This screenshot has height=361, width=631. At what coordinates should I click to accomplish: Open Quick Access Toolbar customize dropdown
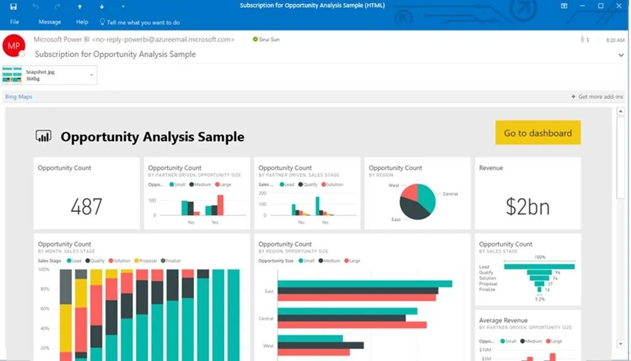pyautogui.click(x=123, y=6)
